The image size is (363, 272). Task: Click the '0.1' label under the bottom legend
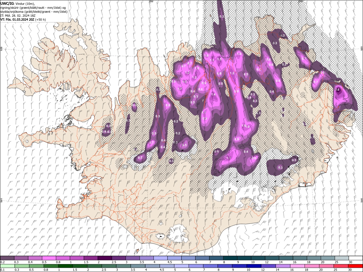(2, 270)
